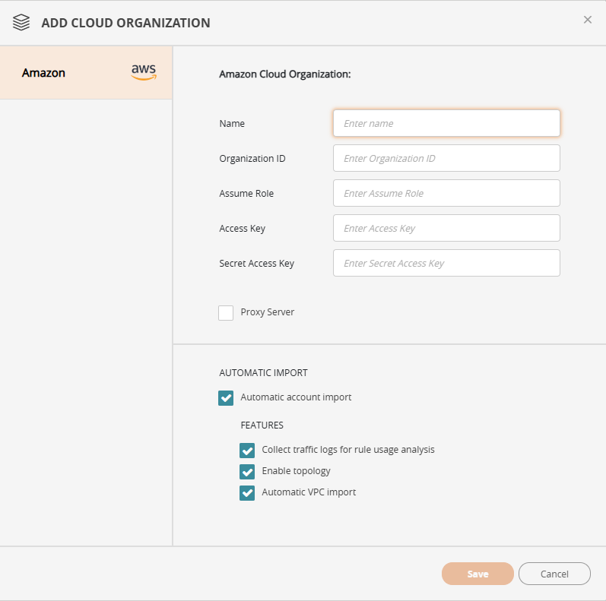Toggle the Enable topology checkbox
Image resolution: width=606 pixels, height=601 pixels.
(x=247, y=472)
